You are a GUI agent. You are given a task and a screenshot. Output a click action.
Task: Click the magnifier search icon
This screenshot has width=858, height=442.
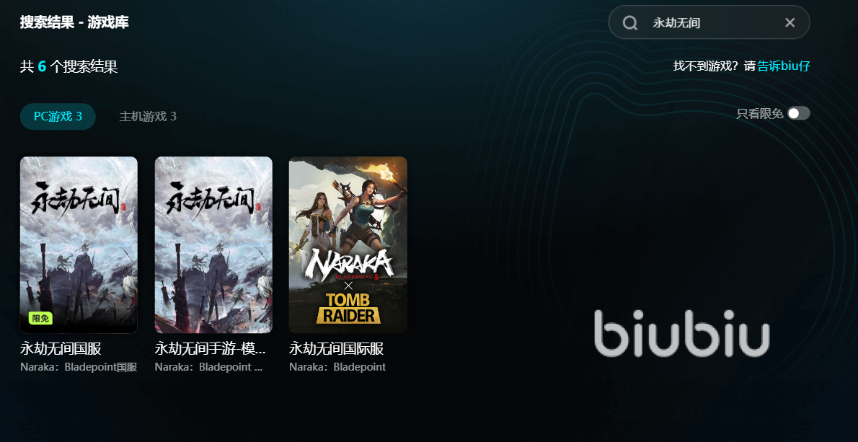[x=630, y=22]
